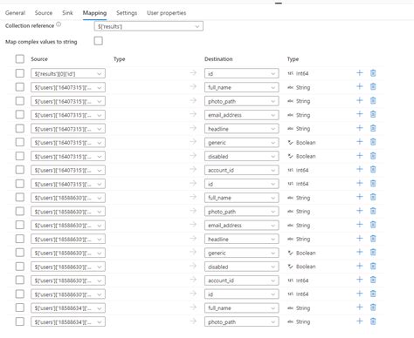Viewport: 414px width, 338px height.
Task: Add mapping after 16407315 generic row
Action: (x=360, y=142)
